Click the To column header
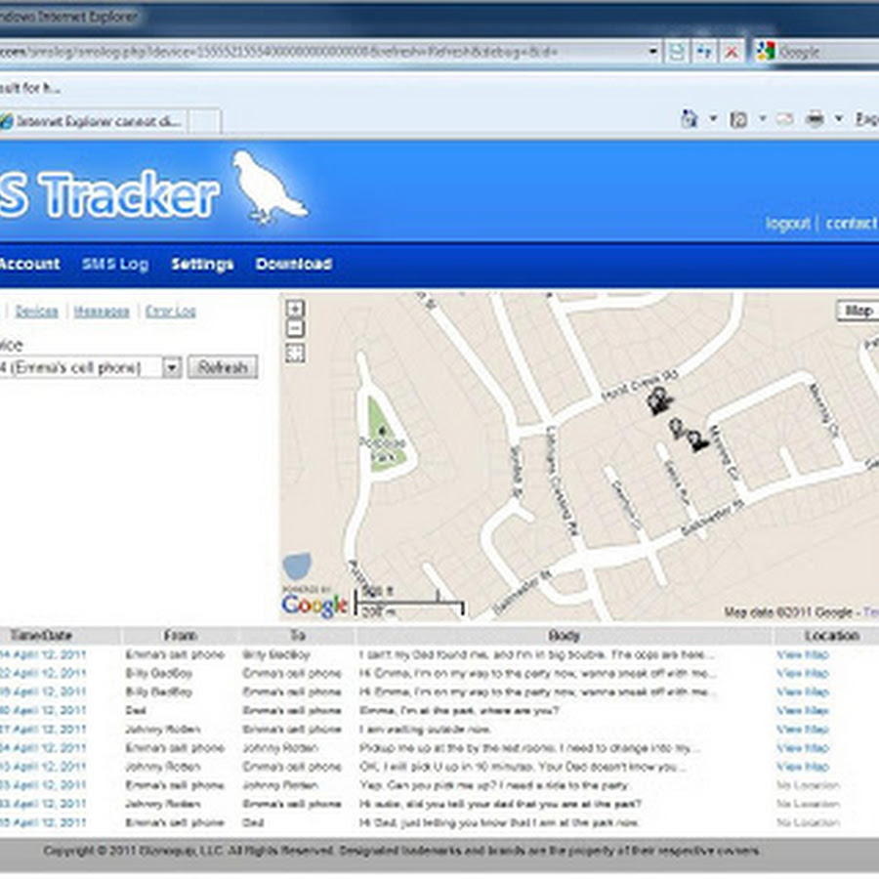Image resolution: width=879 pixels, height=879 pixels. click(x=297, y=635)
